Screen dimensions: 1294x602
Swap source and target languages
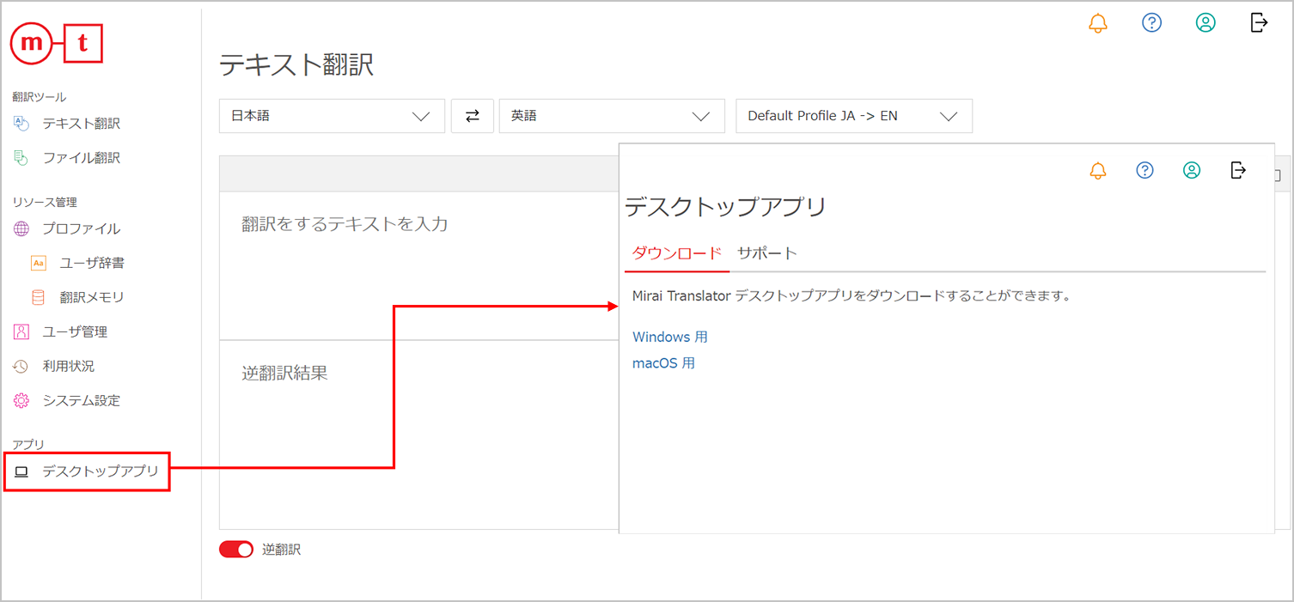[x=473, y=116]
